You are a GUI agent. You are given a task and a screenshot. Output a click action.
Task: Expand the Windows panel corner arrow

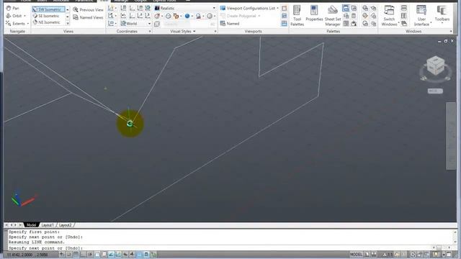(x=451, y=31)
